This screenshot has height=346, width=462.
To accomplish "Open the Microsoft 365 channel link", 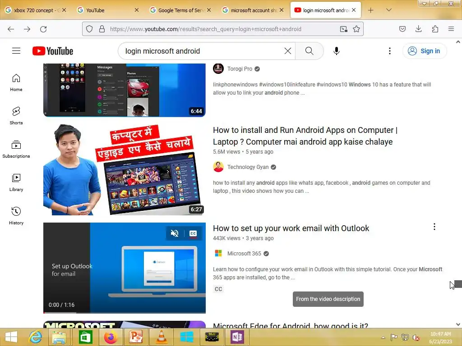I will (x=244, y=254).
